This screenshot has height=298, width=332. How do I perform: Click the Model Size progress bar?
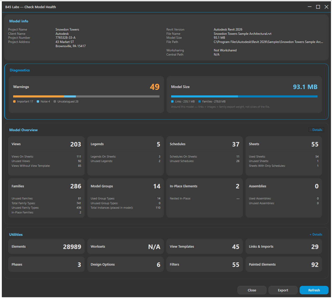[244, 96]
